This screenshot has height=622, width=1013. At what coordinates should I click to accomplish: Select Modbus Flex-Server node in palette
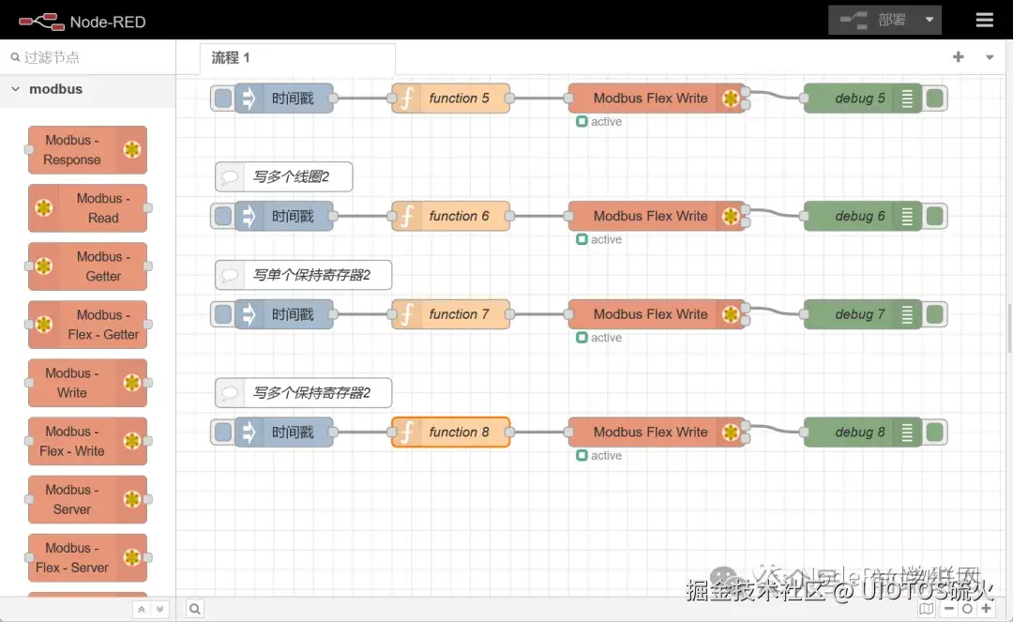point(87,557)
